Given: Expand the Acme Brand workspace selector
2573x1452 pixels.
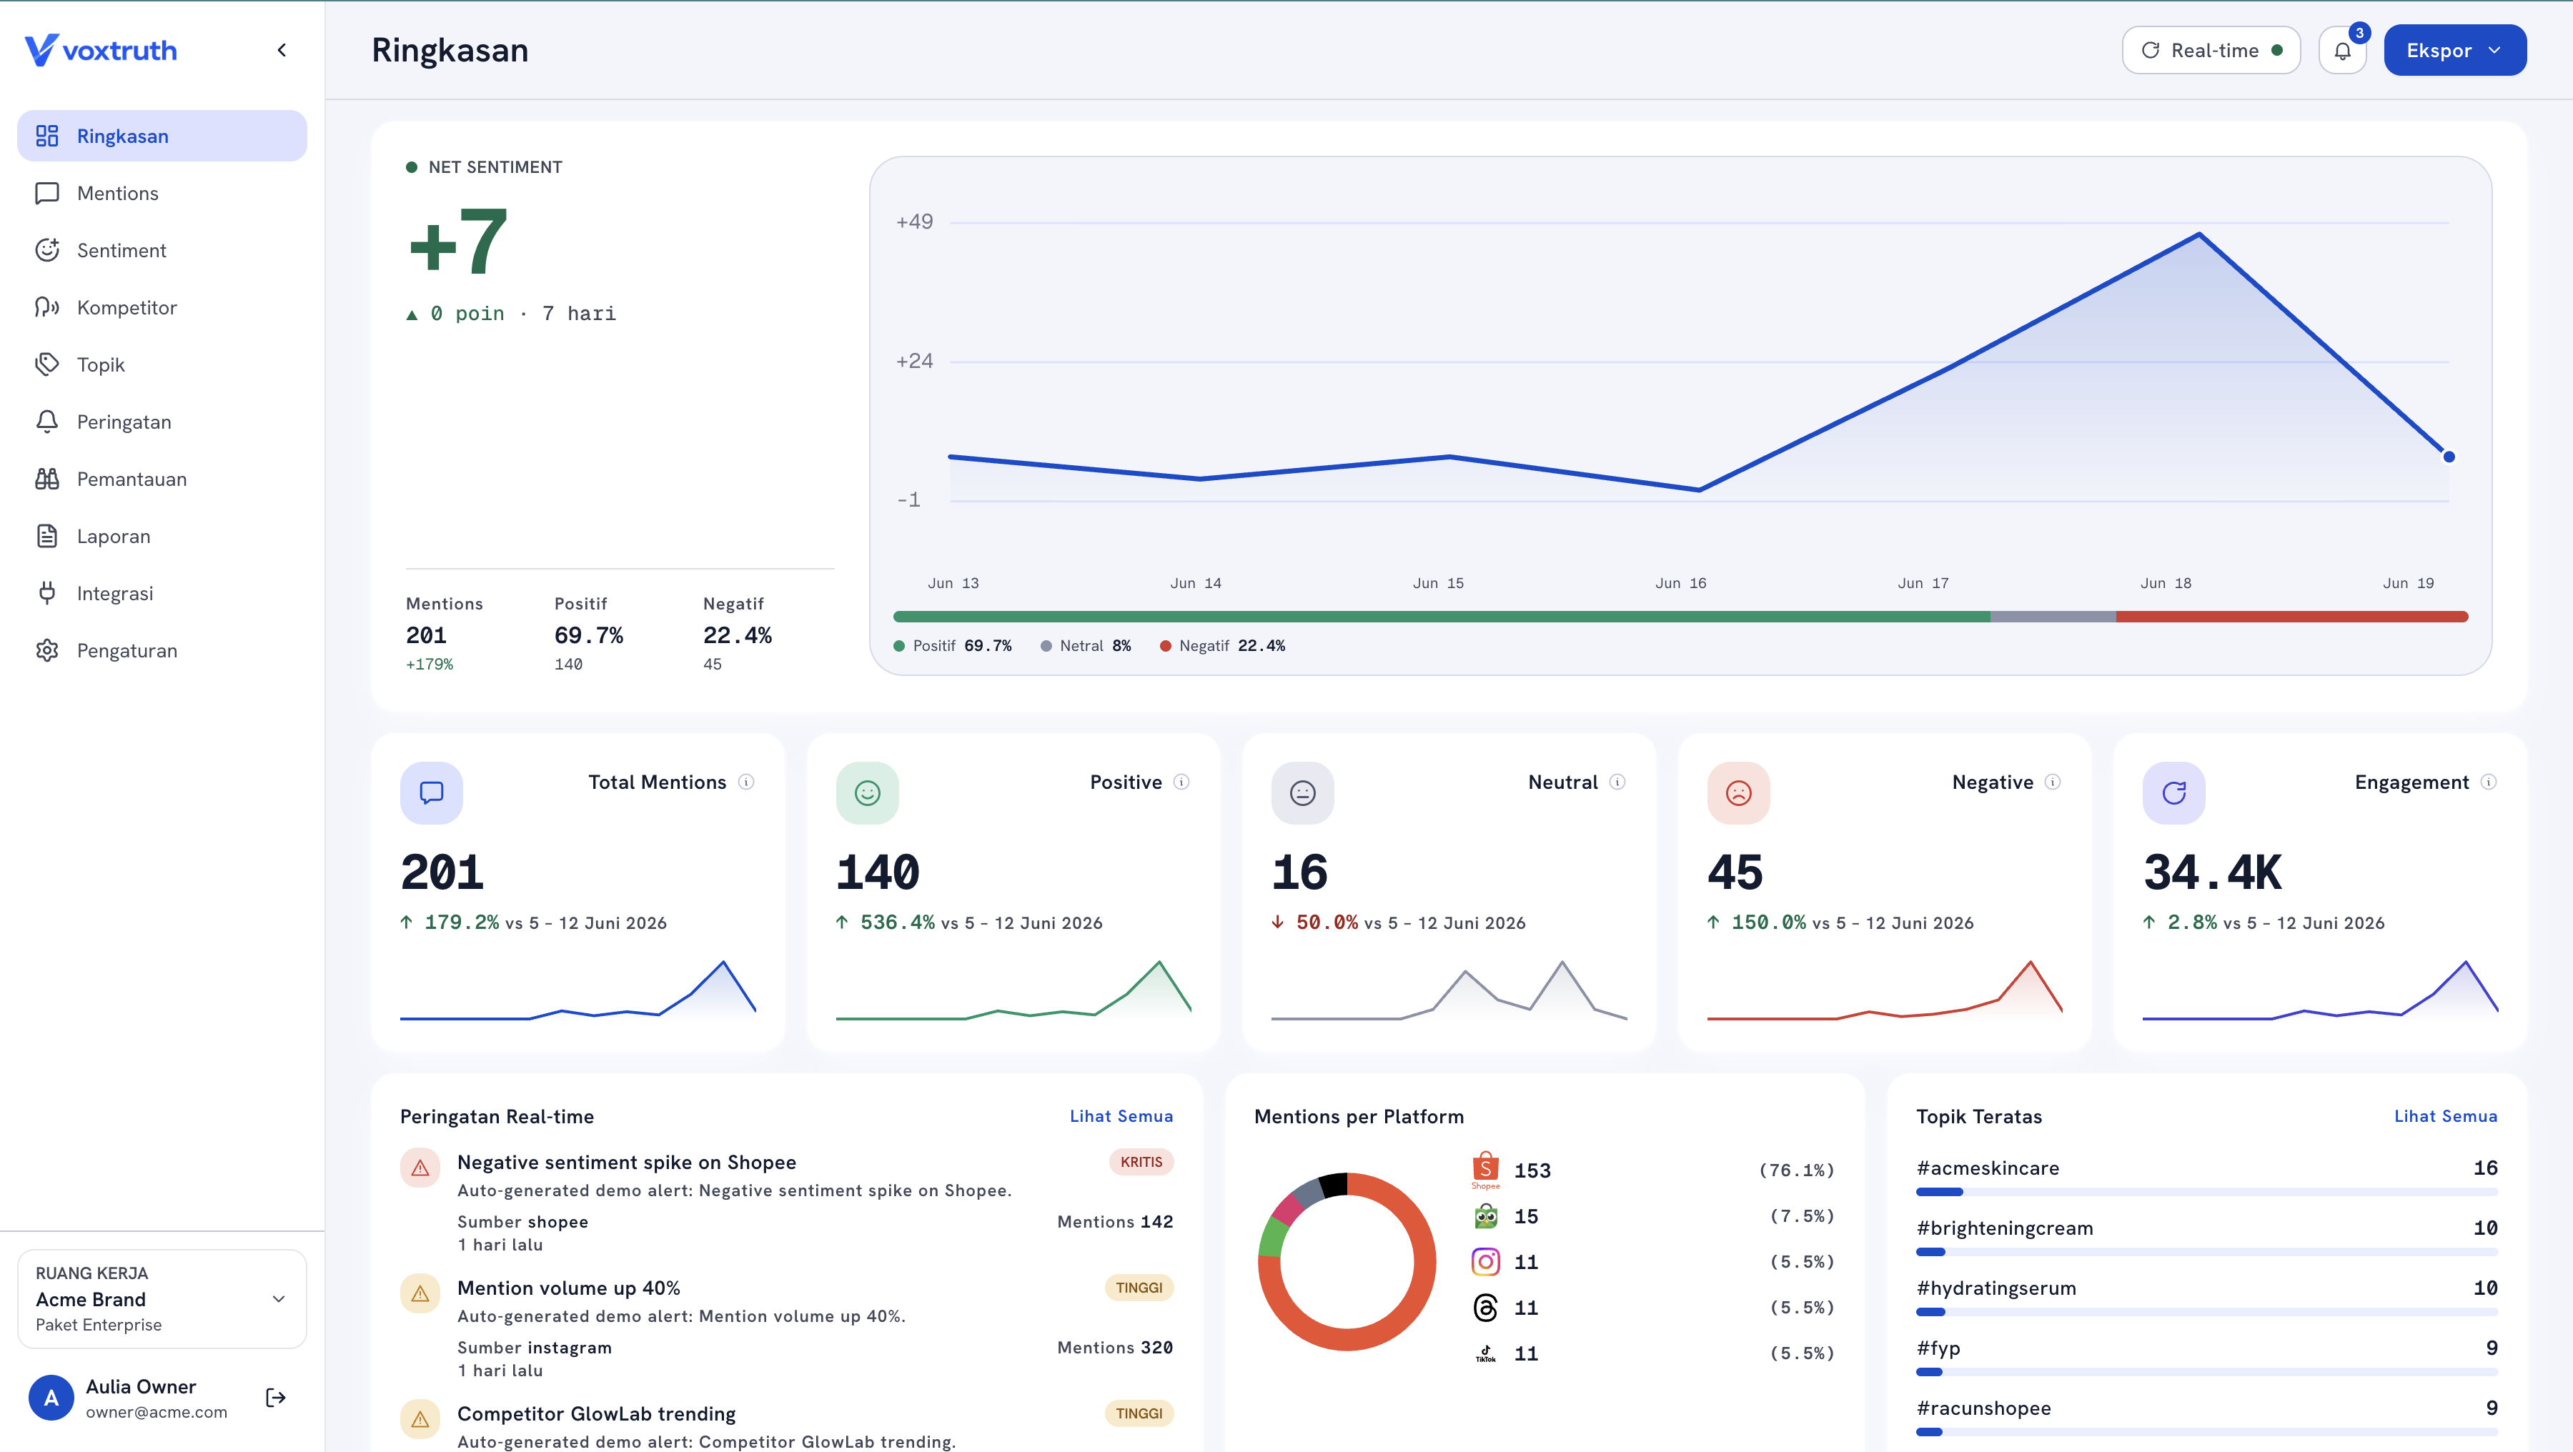Looking at the screenshot, I should coord(162,1298).
